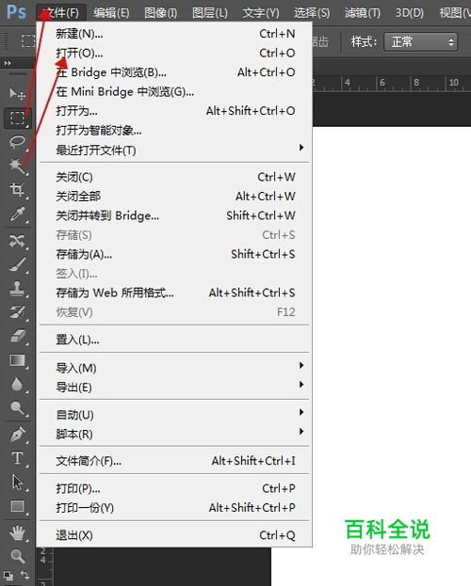Select the Clone Stamp tool
Image resolution: width=471 pixels, height=586 pixels.
click(x=17, y=289)
